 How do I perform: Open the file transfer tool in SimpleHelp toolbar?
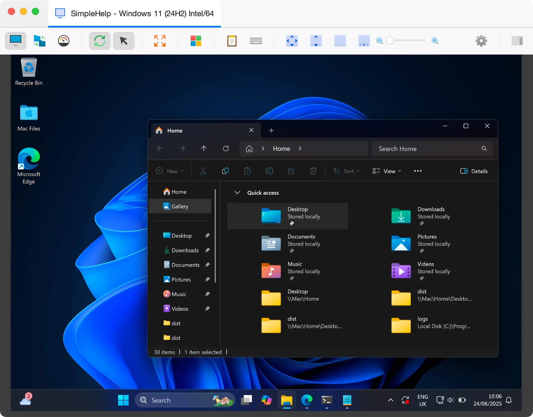point(39,41)
